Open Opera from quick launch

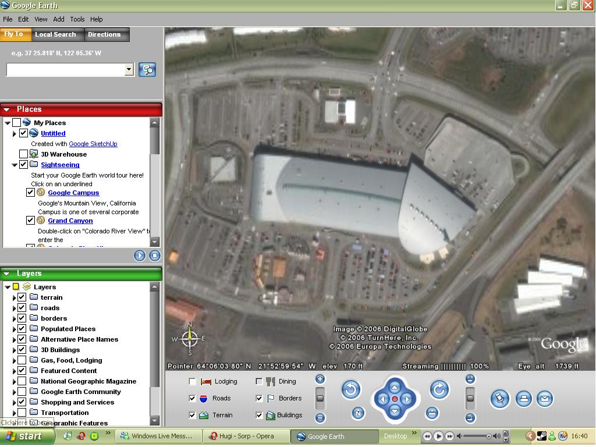[x=81, y=436]
